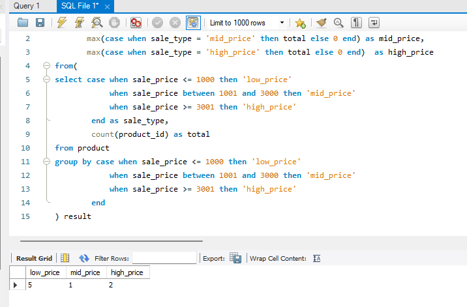
Task: Select the low_price column header
Action: [x=45, y=272]
